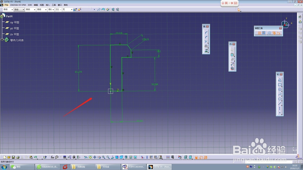Image resolution: width=303 pixels, height=170 pixels.
Task: Select the Contact Constraint tool
Action: (232, 59)
